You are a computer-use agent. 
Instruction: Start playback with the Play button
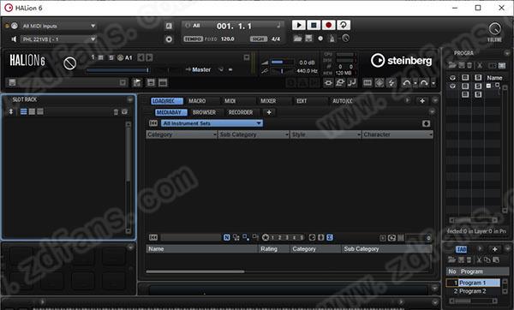click(299, 25)
